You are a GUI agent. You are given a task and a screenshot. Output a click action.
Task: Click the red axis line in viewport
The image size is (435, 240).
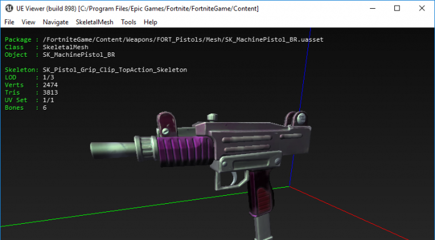pyautogui.click(x=349, y=213)
